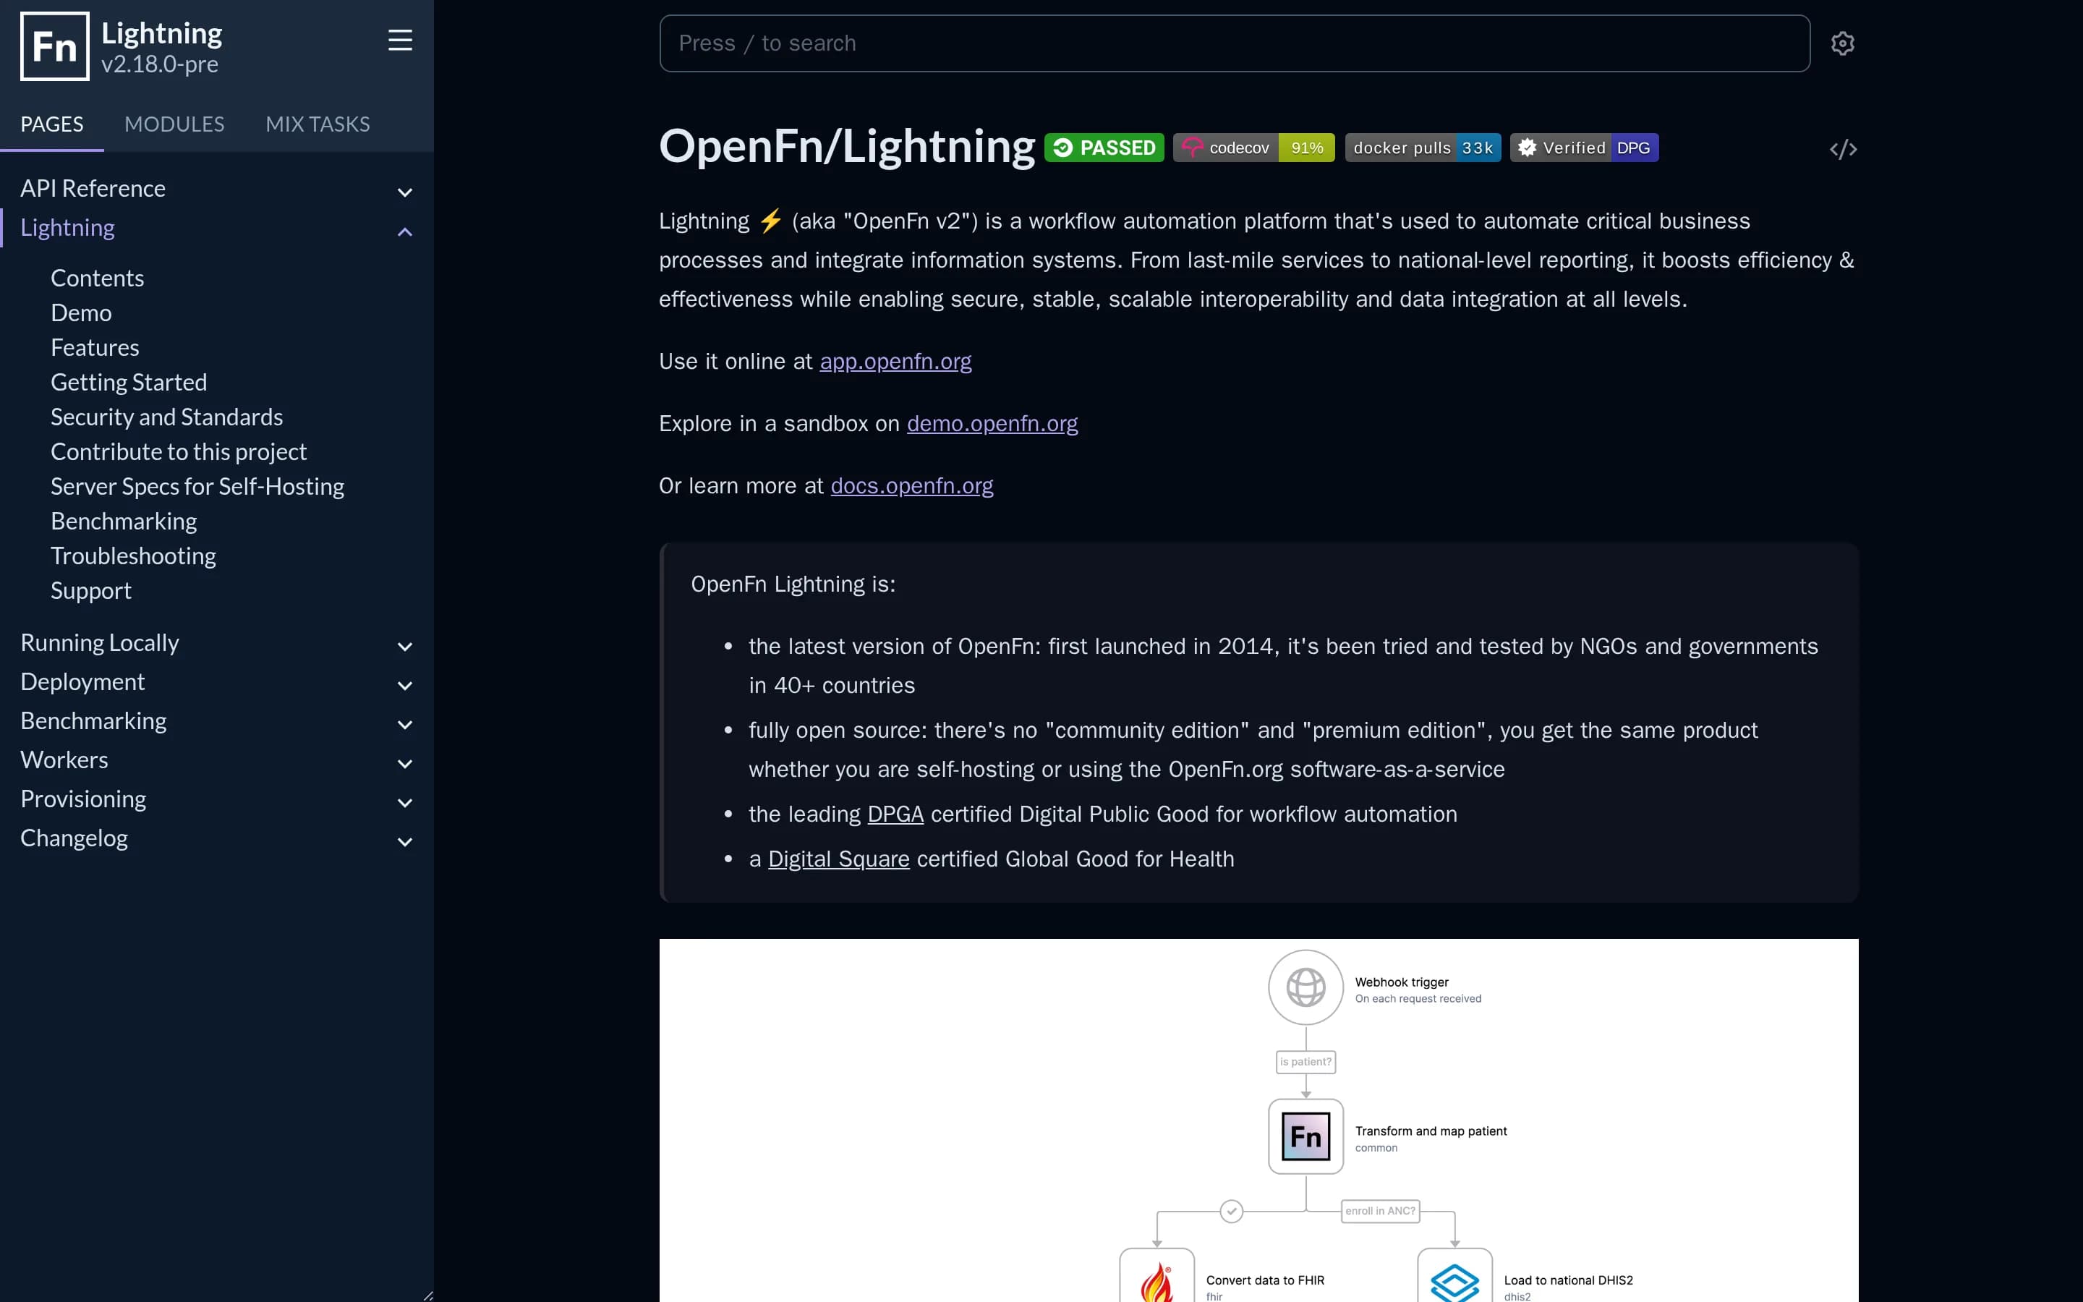2083x1302 pixels.
Task: Expand the API Reference chevron
Action: tap(404, 192)
